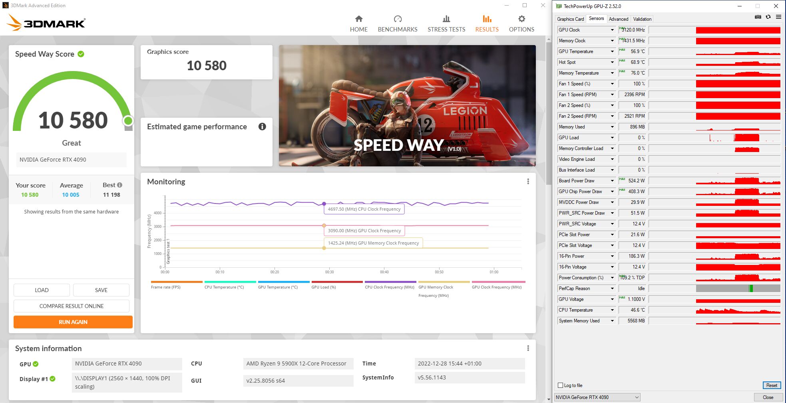Open Validation tab in GPU-Z
The width and height of the screenshot is (786, 403).
coord(642,19)
